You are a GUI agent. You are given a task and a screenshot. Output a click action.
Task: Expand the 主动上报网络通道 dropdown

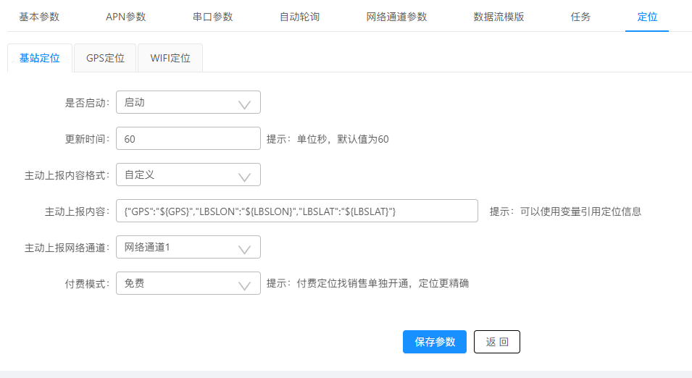[188, 247]
